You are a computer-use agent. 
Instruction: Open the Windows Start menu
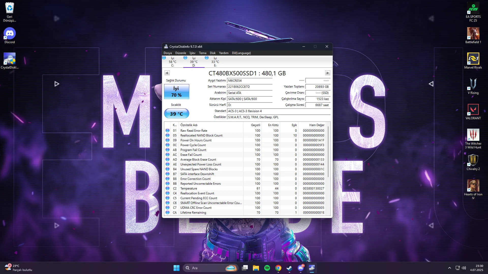pos(176,268)
